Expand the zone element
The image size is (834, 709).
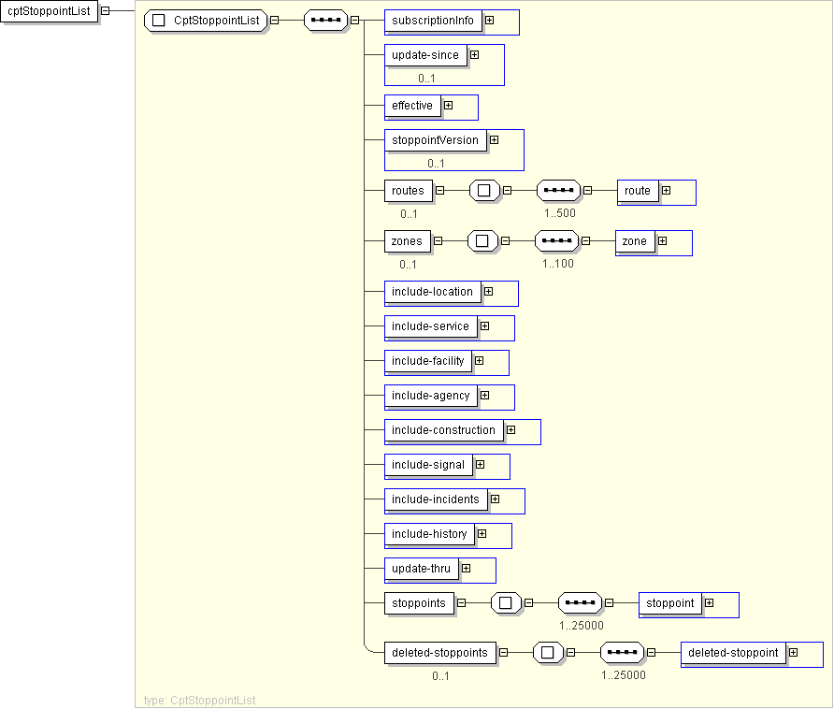tap(662, 241)
